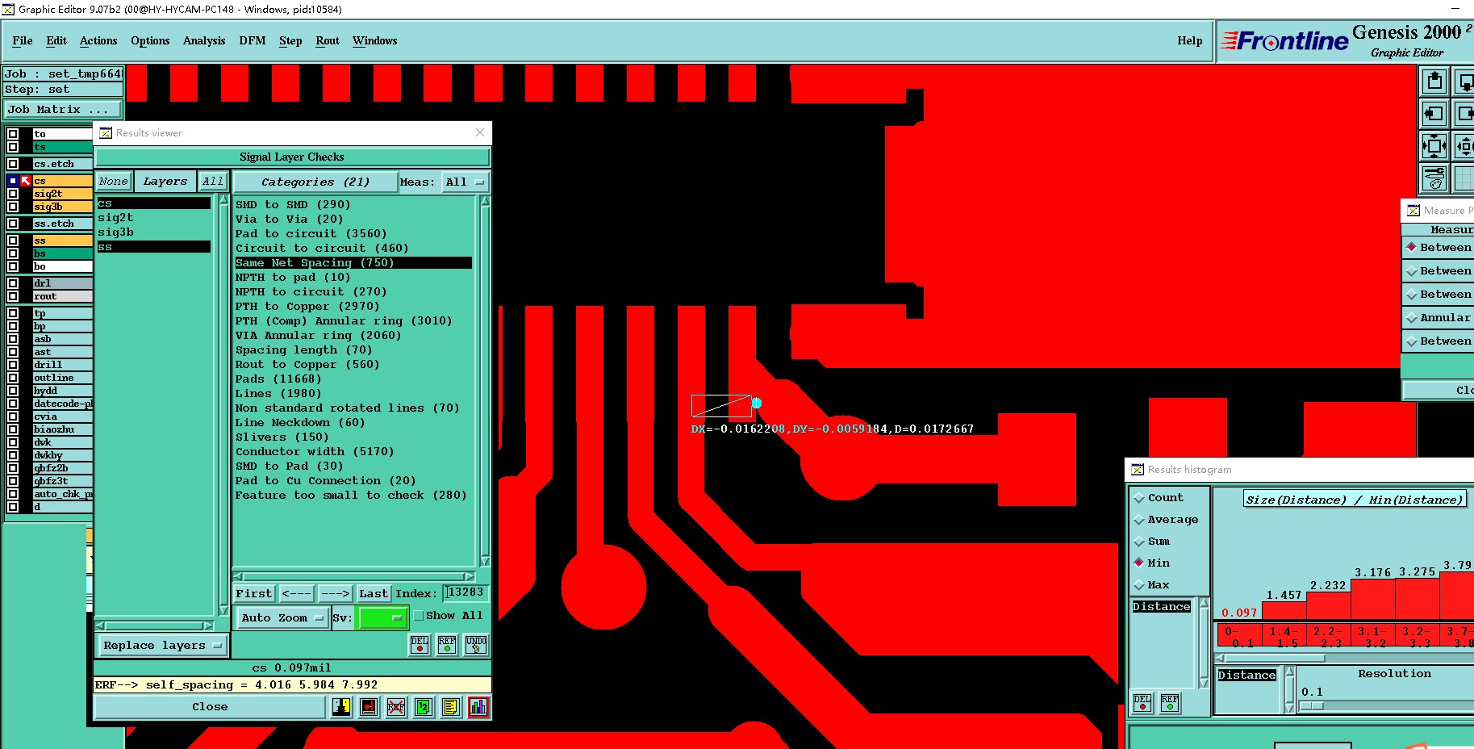Click the Measure panel window icon
Screen dimensions: 1474x749
tap(1413, 211)
